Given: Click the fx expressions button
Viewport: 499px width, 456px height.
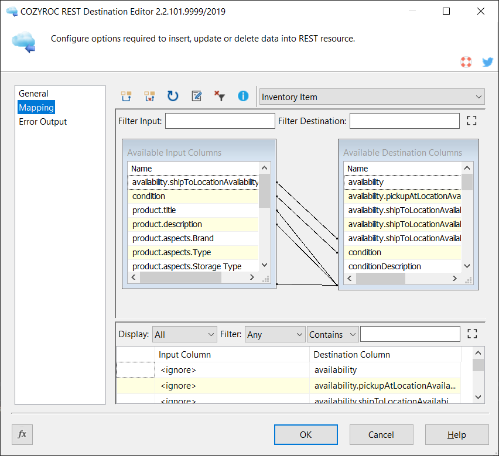Looking at the screenshot, I should [x=22, y=434].
